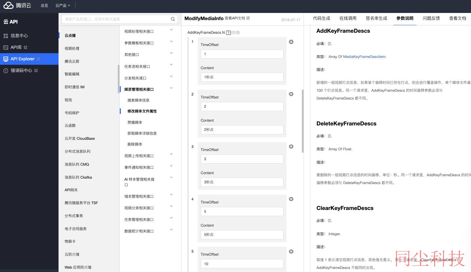The height and width of the screenshot is (272, 471).
Task: Click Content field containing 2秒点
Action: 242,130
